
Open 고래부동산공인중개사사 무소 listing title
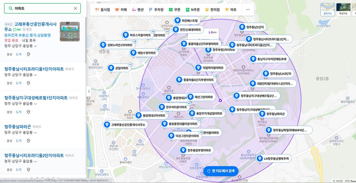point(30,27)
